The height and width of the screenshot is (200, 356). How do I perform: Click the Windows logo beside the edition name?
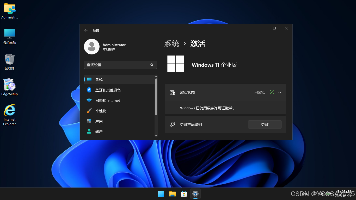[x=176, y=64]
